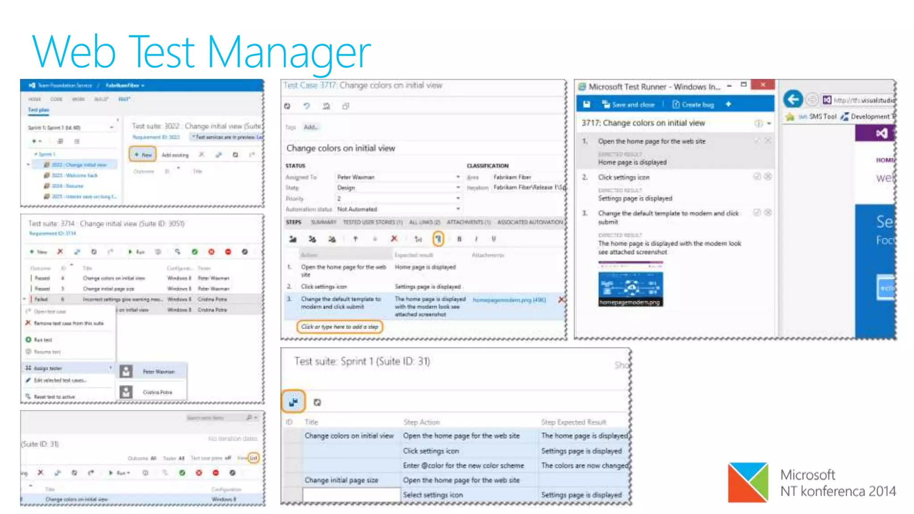This screenshot has height=514, width=914.
Task: Click green Pass test icon in suite 3714 toolbar
Action: pyautogui.click(x=195, y=252)
